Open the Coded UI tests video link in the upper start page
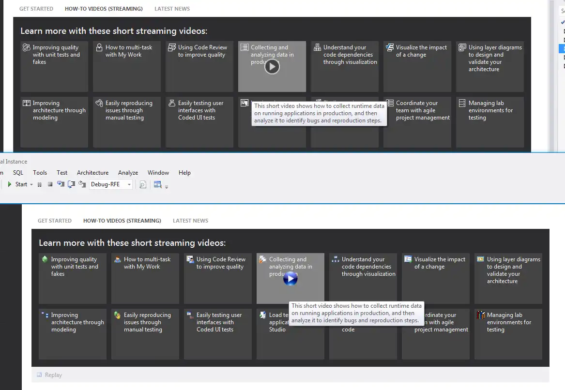 click(x=199, y=122)
